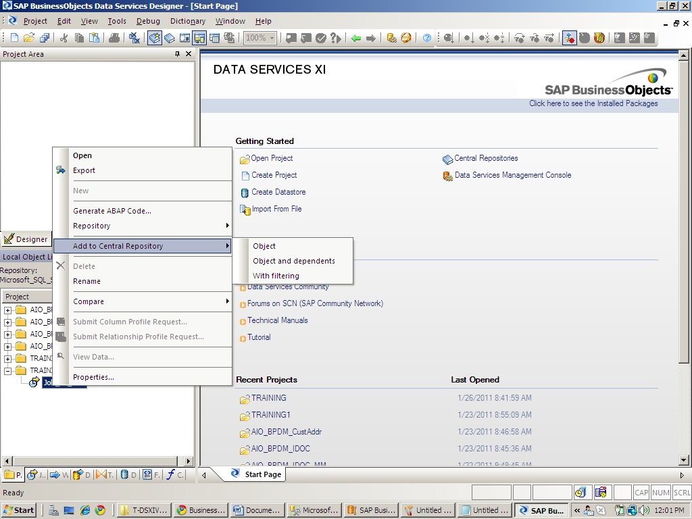Open the Forums on SCN link
Screen dimensions: 692x519
click(315, 303)
